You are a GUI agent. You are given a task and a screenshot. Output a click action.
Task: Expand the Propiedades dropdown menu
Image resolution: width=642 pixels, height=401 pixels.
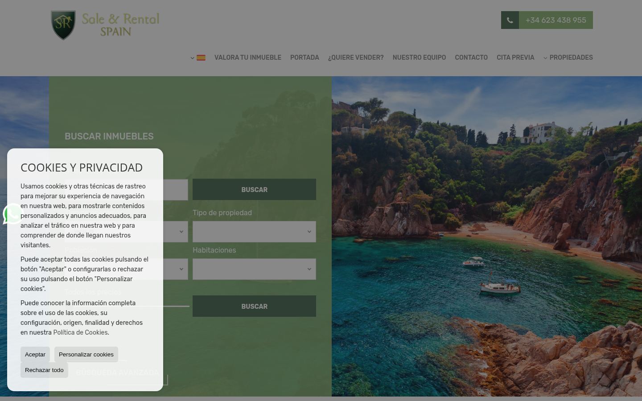pos(568,57)
